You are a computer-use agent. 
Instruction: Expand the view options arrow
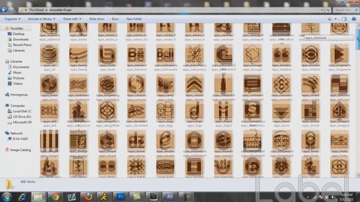pos(336,19)
